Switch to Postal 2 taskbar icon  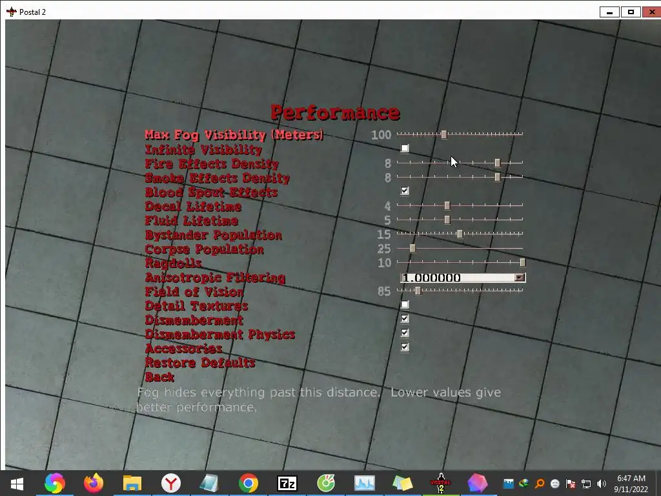(x=440, y=483)
